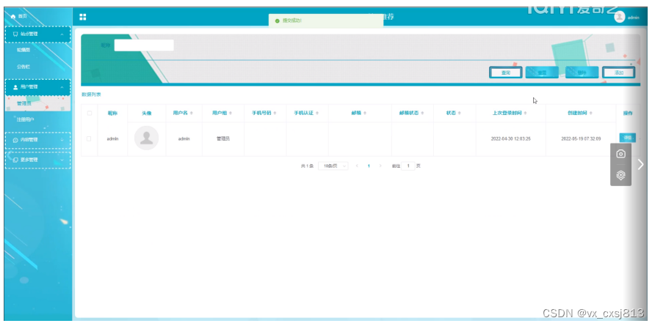Click the grid menu icon in top bar
The image size is (655, 326).
tap(83, 17)
